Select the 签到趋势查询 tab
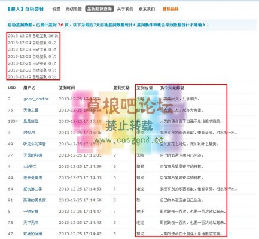This screenshot has height=239, width=259. point(99,9)
